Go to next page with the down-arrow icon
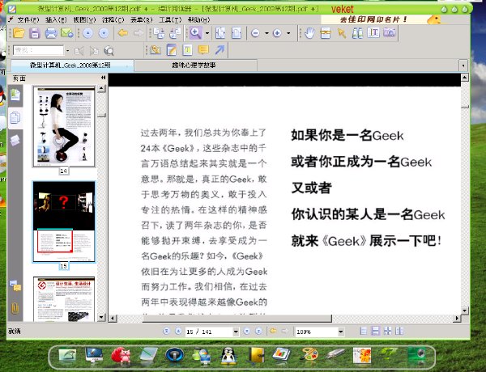 pos(104,33)
